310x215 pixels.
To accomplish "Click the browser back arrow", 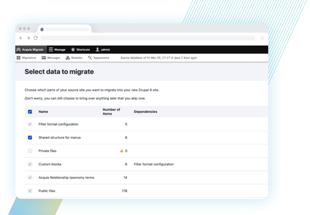I will point(21,38).
